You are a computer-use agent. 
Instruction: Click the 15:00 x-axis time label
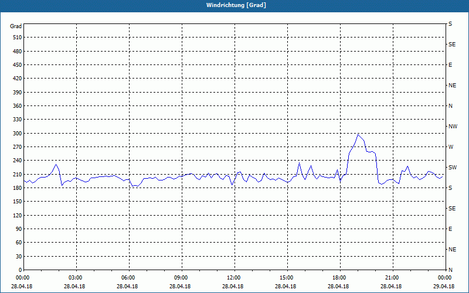tap(287, 278)
